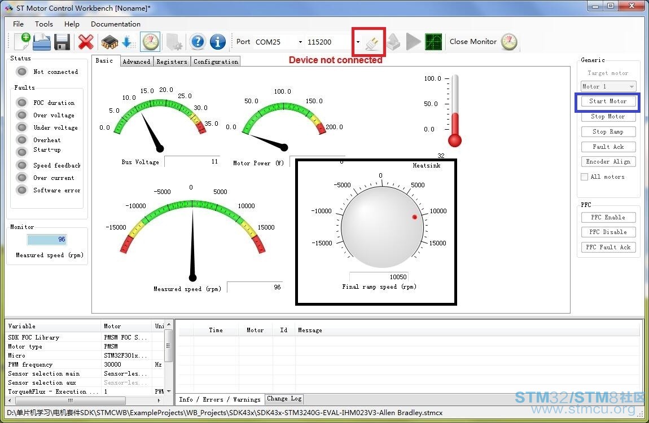Switch to the Registers tab
Viewport: 649px width, 423px height.
(172, 61)
